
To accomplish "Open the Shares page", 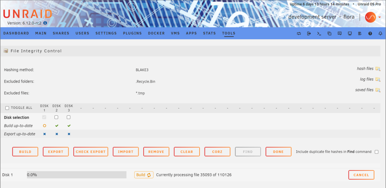I will pyautogui.click(x=61, y=33).
